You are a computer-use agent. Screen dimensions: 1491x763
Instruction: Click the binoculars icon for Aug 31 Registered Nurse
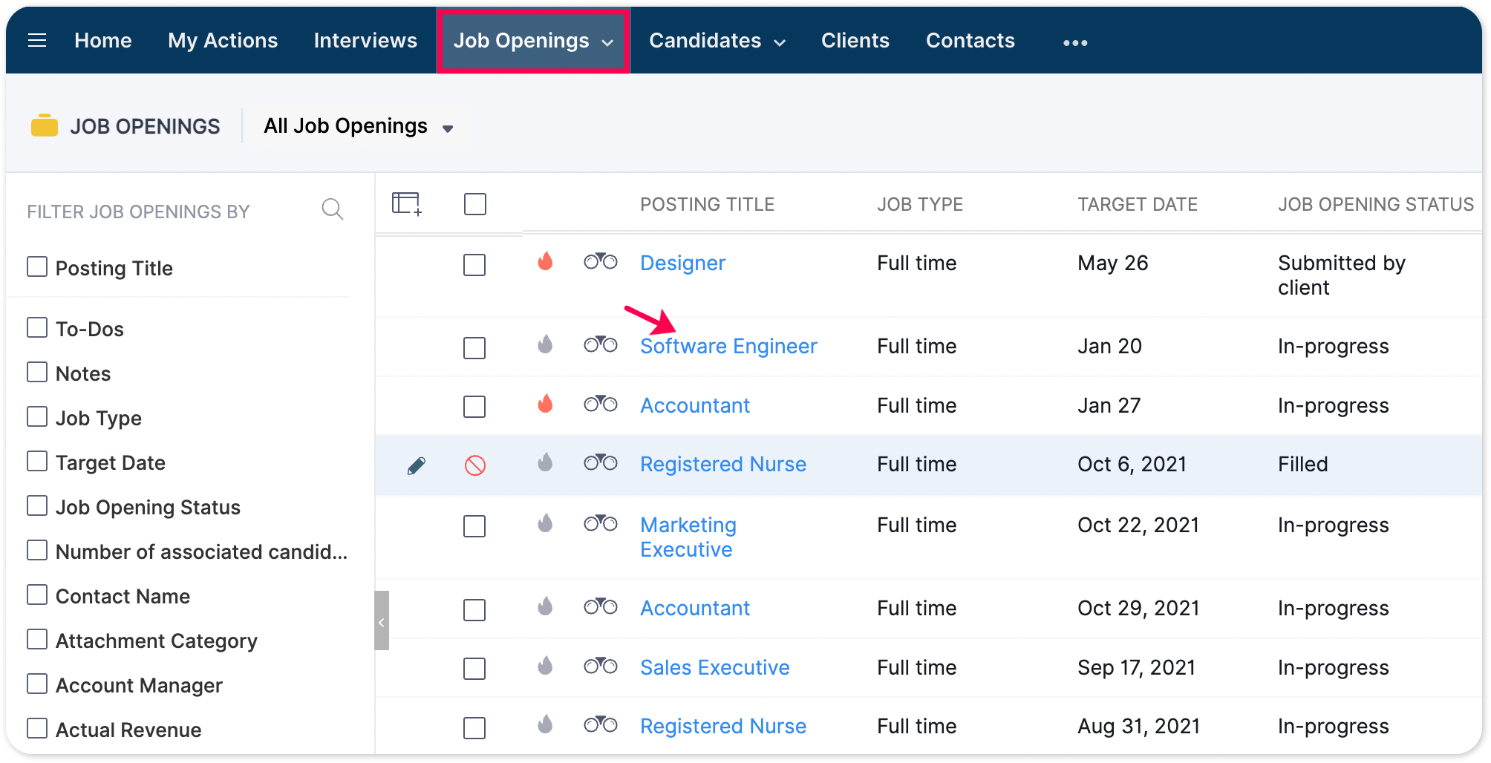[601, 724]
